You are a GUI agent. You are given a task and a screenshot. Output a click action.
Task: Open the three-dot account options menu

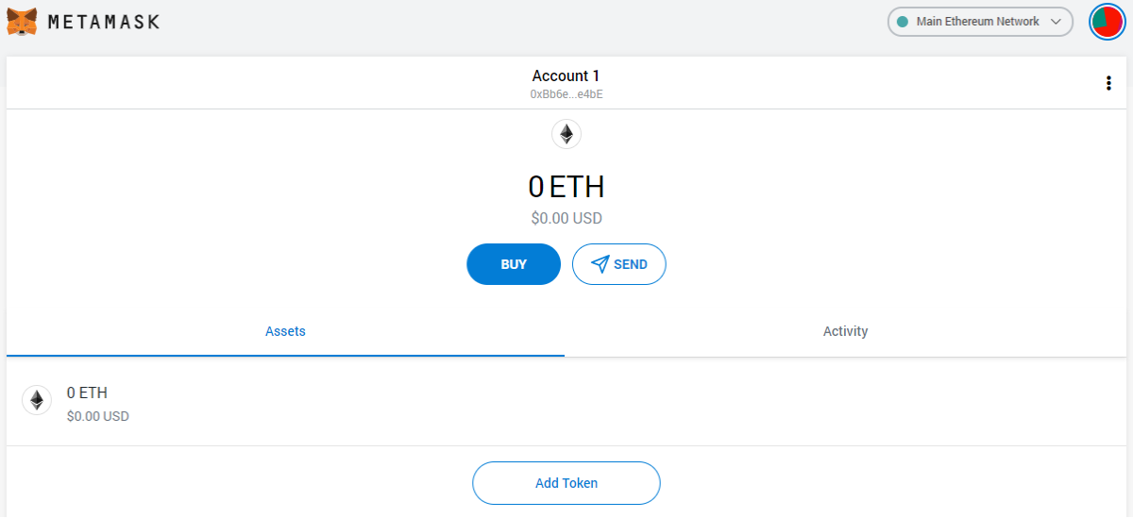point(1108,83)
